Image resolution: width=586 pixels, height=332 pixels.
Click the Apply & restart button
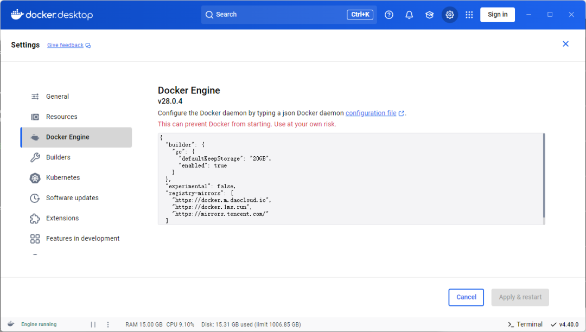[520, 297]
